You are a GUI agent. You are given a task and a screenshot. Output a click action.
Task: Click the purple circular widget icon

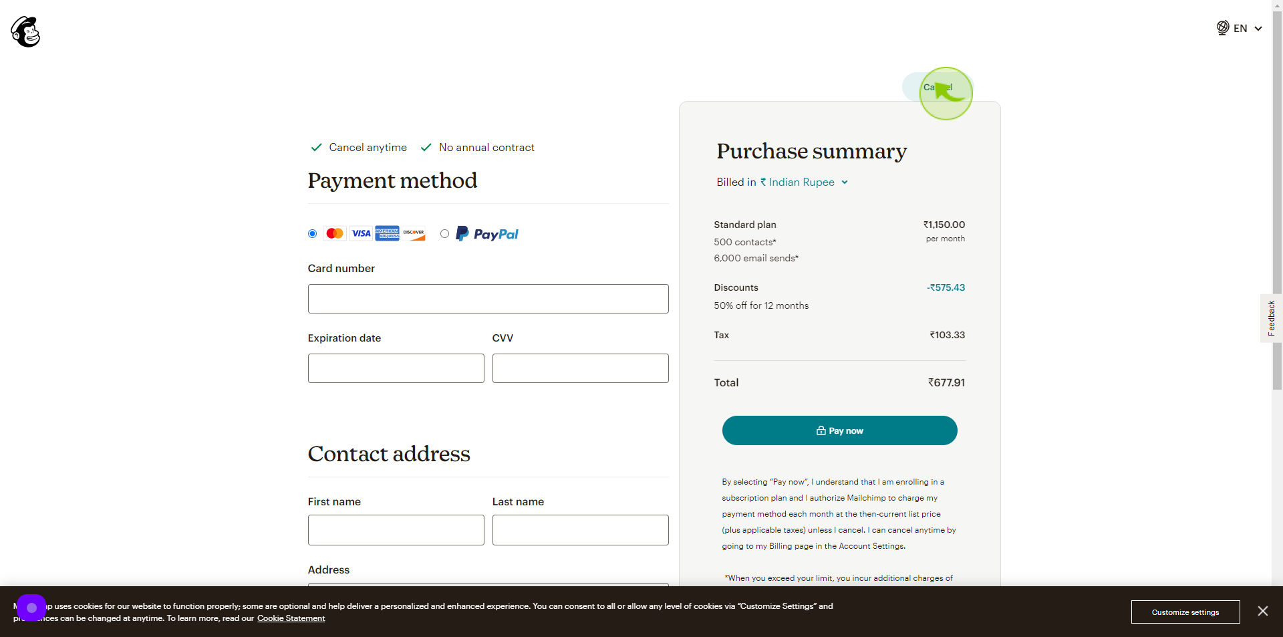[31, 608]
